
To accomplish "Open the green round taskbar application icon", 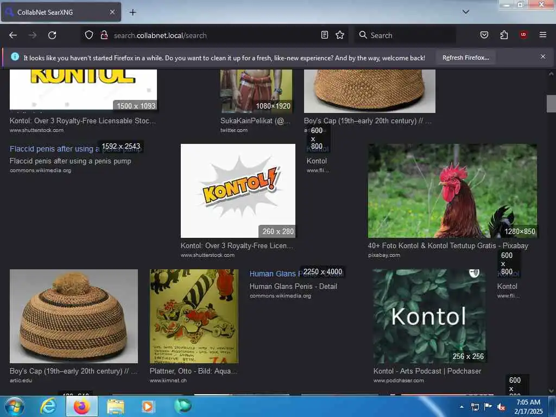I will 182,406.
